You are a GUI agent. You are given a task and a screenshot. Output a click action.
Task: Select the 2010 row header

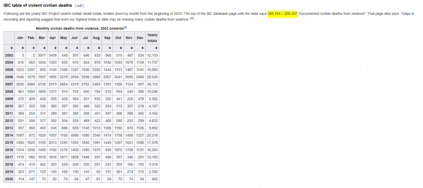coord(9,106)
